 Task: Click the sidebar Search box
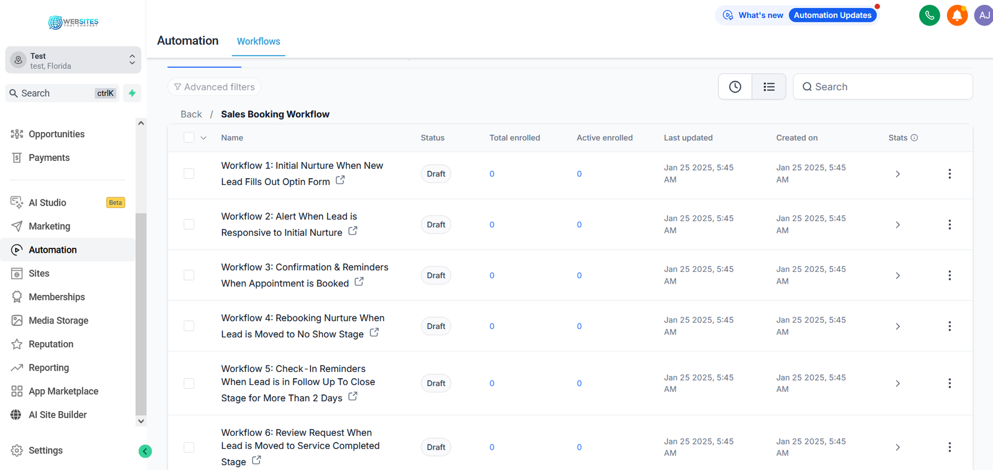tap(62, 93)
